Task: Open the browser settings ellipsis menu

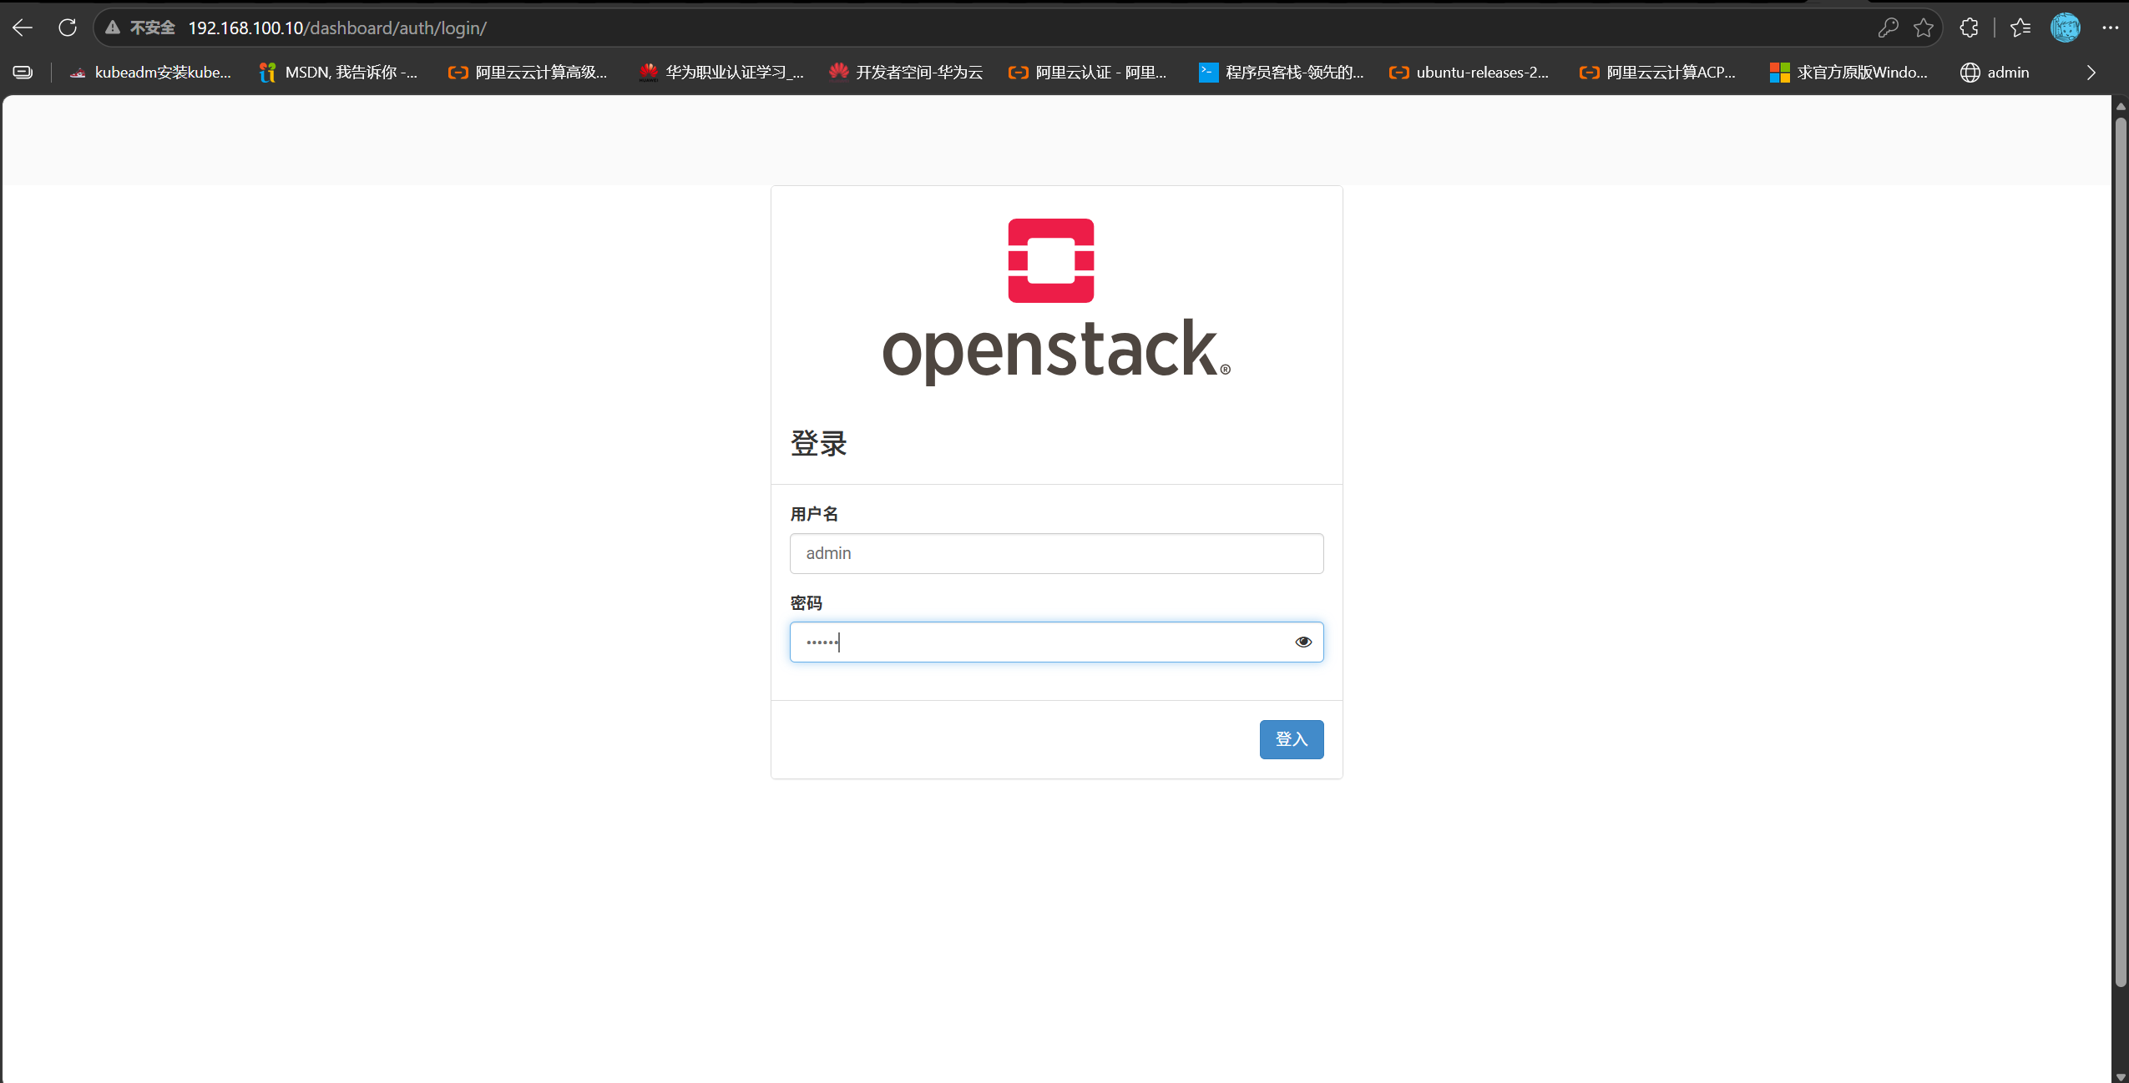Action: [x=2110, y=28]
